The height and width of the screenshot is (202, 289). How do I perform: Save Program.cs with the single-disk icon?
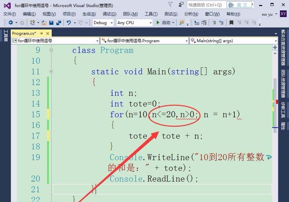pos(51,23)
